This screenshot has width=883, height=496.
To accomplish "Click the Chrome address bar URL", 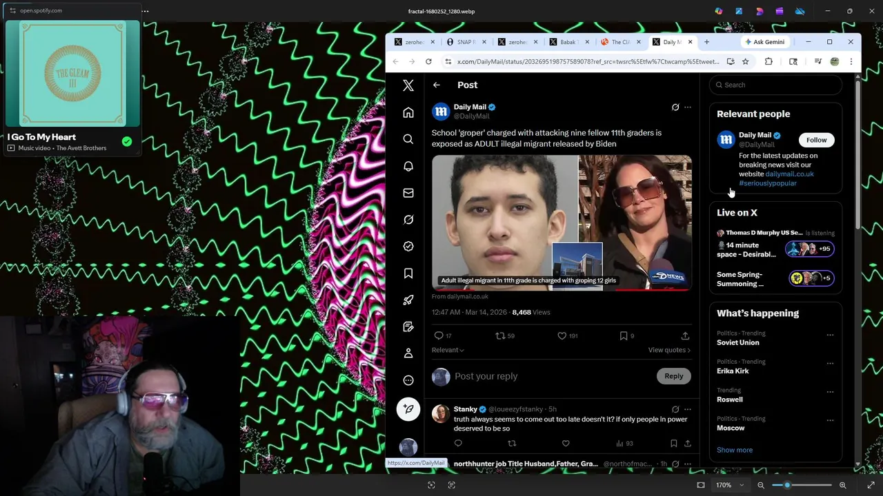I will (x=588, y=61).
